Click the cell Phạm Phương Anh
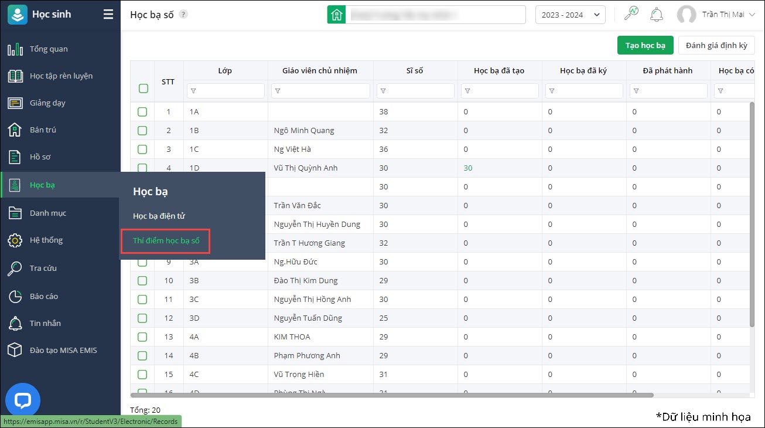 (307, 355)
